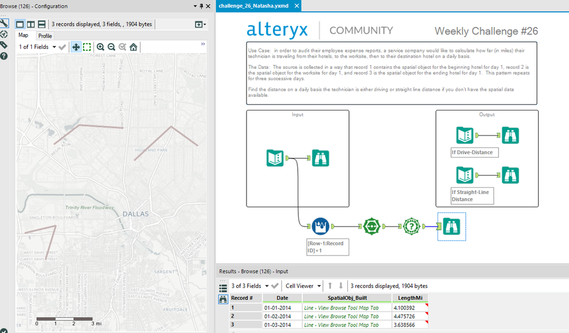Switch to single-pane view layout
This screenshot has height=333, width=569.
[20, 24]
